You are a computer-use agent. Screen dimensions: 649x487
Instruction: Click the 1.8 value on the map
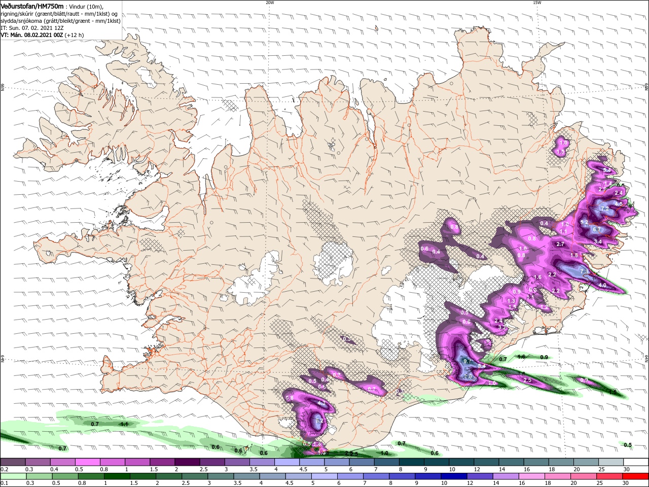(x=574, y=255)
